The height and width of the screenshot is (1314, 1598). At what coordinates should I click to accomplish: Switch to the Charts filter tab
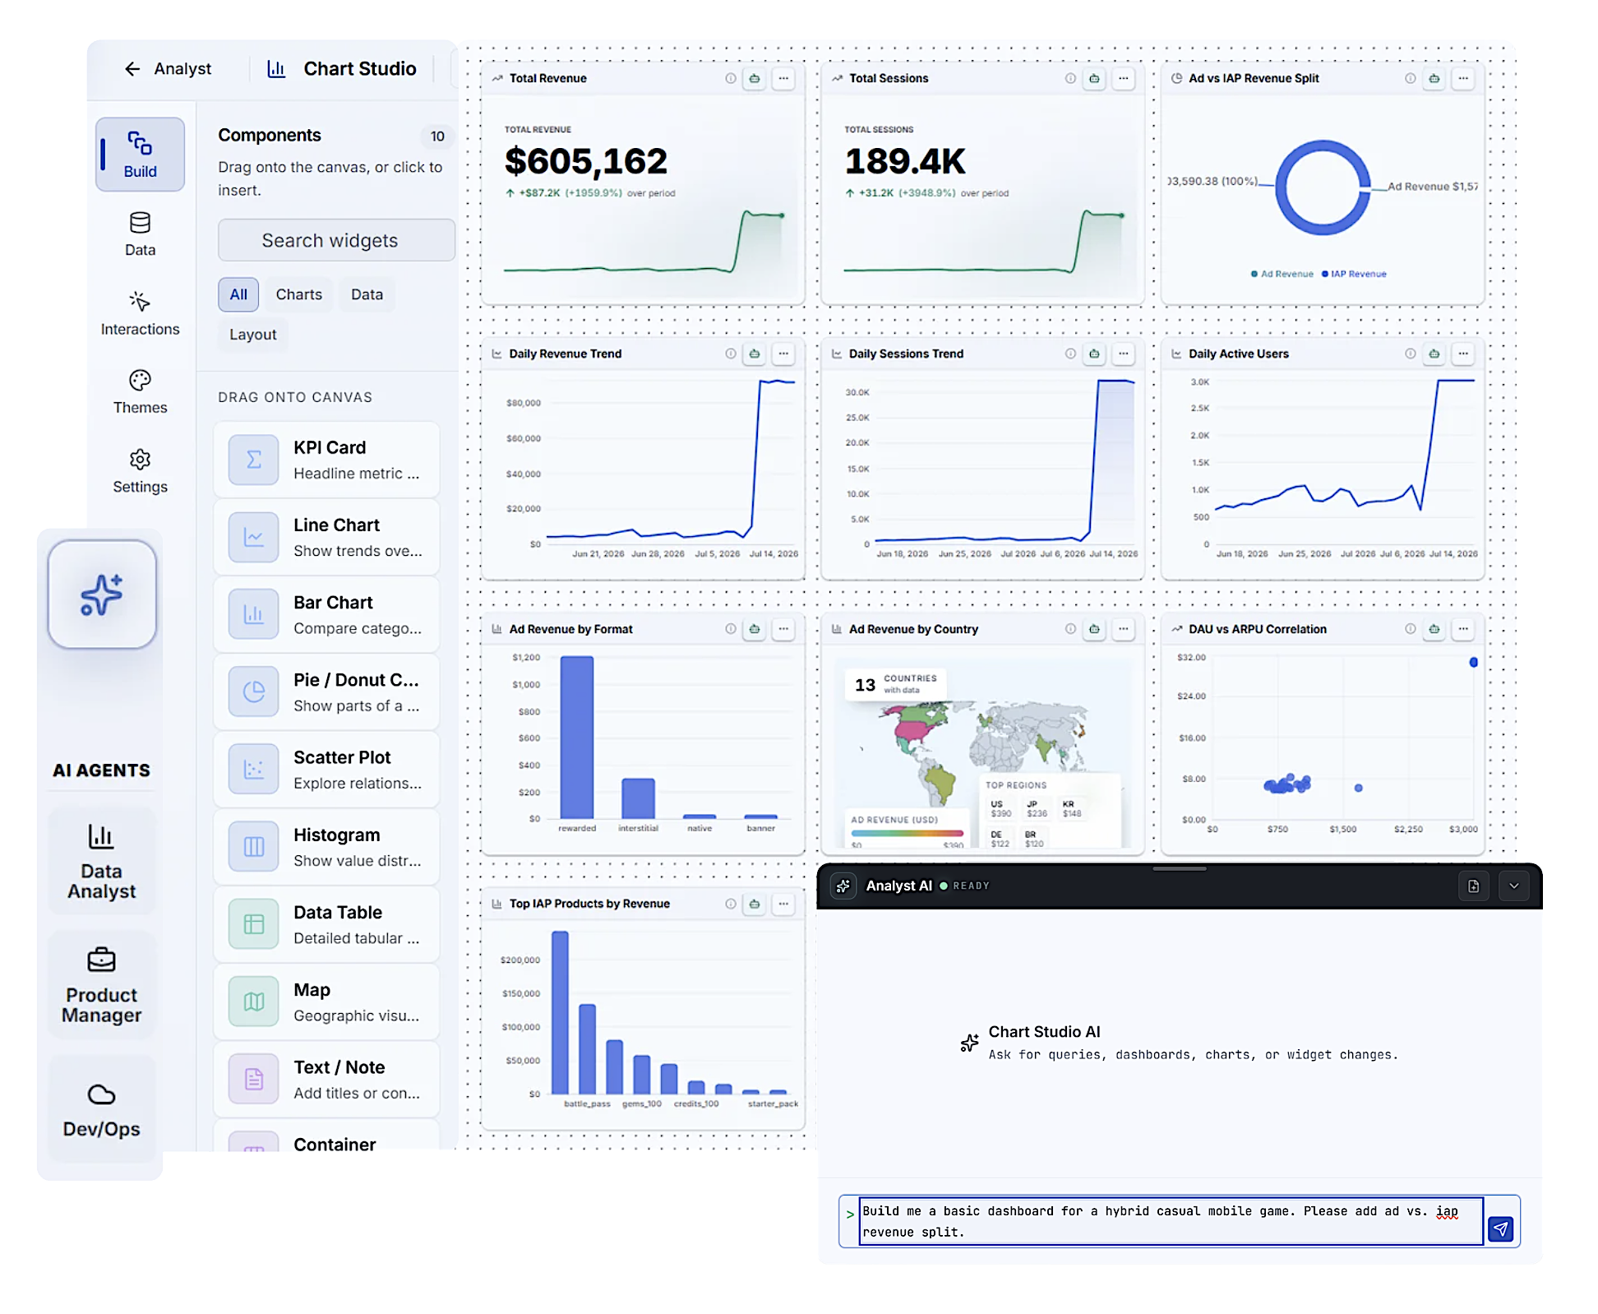tap(298, 294)
